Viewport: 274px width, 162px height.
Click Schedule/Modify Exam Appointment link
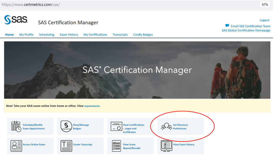(34, 127)
